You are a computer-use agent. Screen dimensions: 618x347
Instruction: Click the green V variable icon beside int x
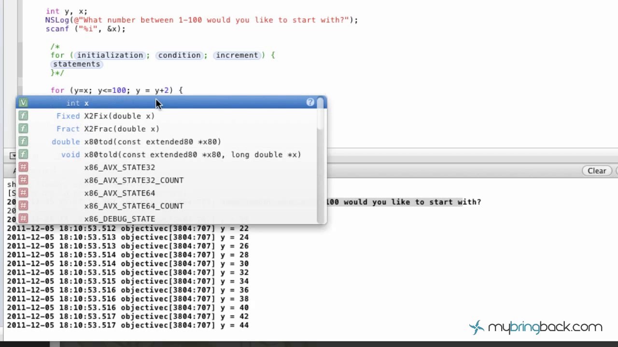pos(23,103)
